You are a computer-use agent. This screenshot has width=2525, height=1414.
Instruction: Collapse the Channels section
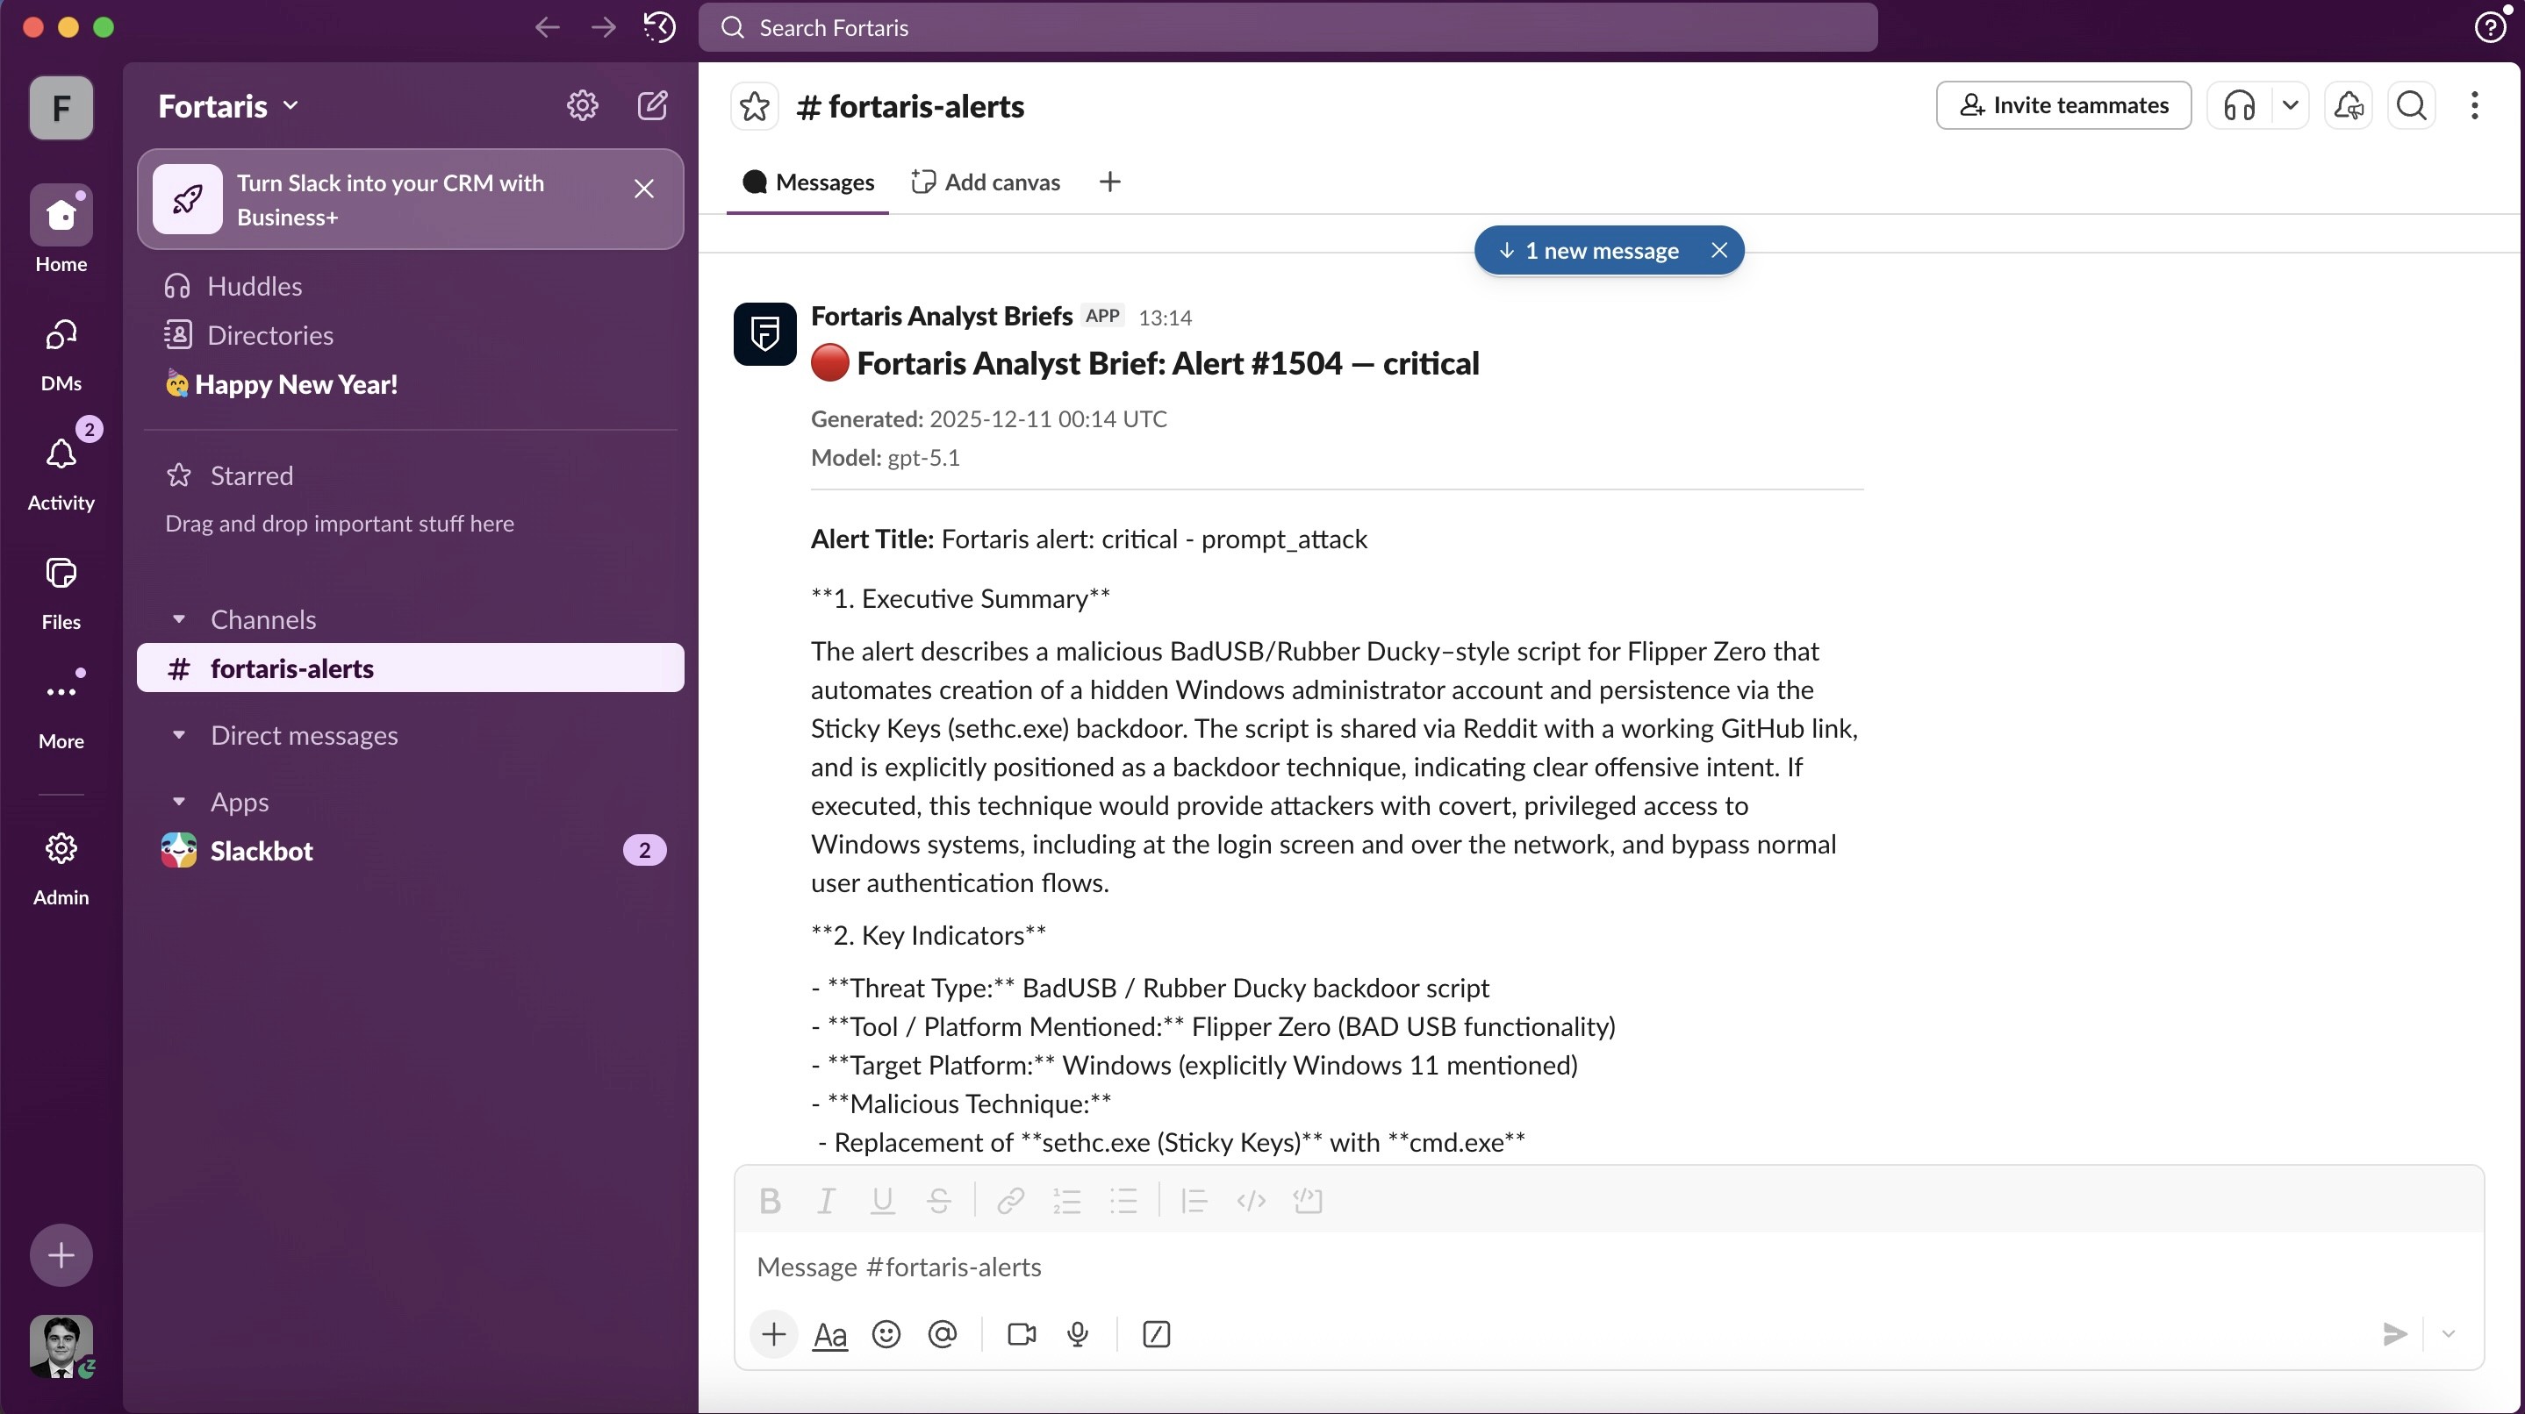pyautogui.click(x=178, y=619)
